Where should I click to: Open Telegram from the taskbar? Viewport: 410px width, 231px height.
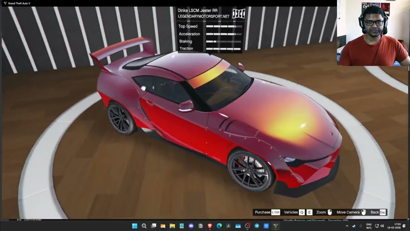(257, 226)
